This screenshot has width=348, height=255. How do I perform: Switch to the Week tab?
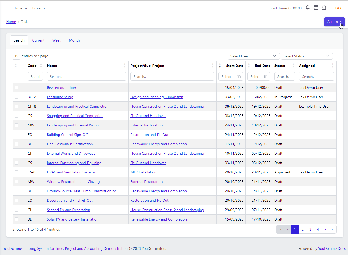(57, 40)
